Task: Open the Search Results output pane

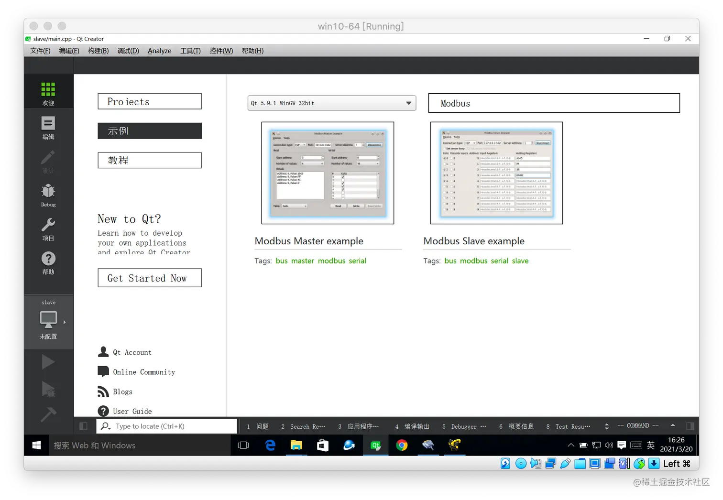Action: [x=303, y=426]
